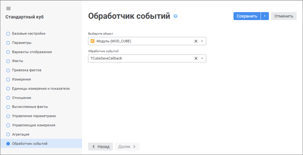The image size is (303, 155).
Task: Select the active Обработчик событий step
Action: point(41,144)
